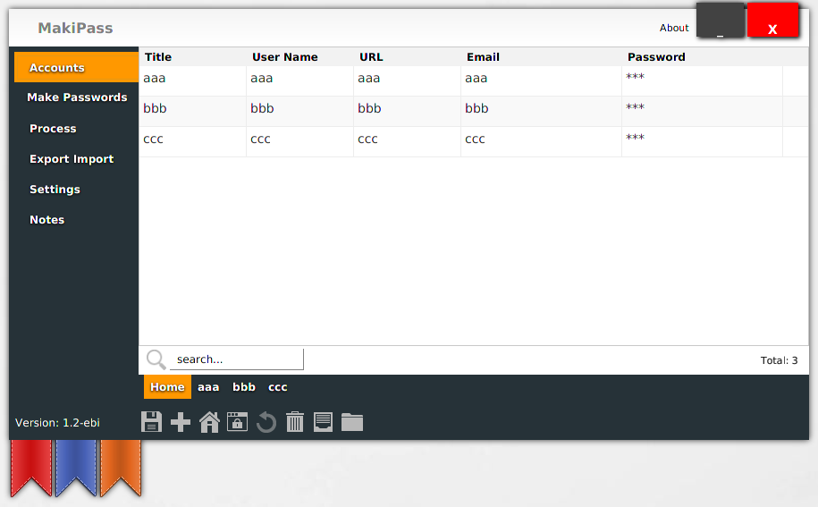Open the Accounts section in the sidebar
Image resolution: width=818 pixels, height=507 pixels.
click(76, 67)
